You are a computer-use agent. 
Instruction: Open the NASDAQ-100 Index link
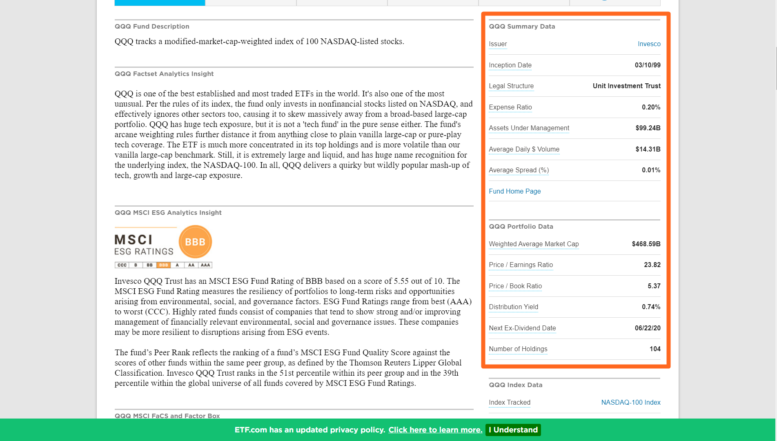coord(630,402)
